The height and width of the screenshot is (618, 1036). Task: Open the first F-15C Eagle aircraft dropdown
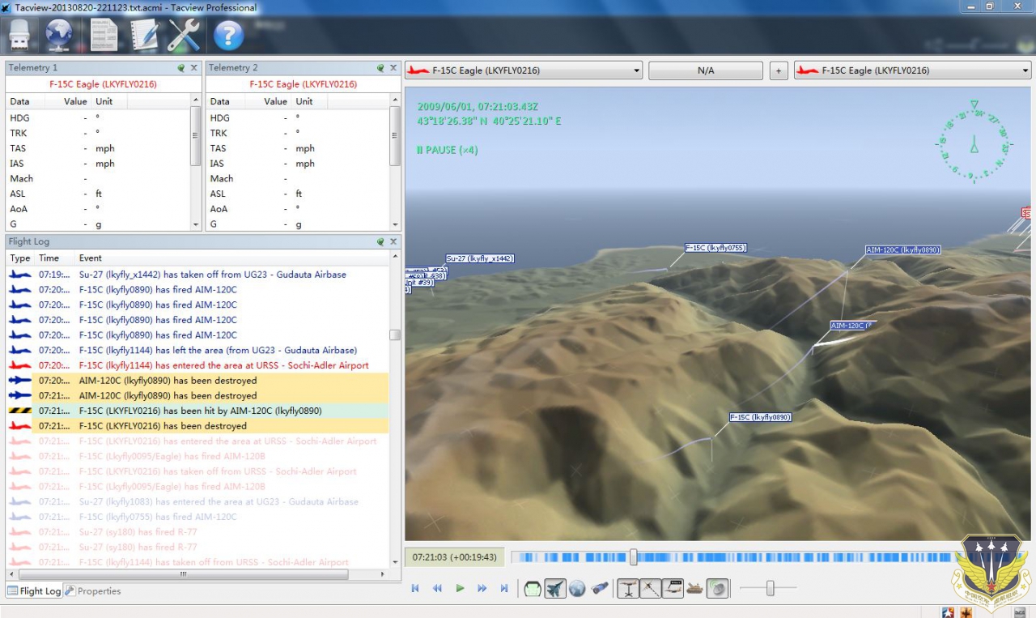(524, 70)
